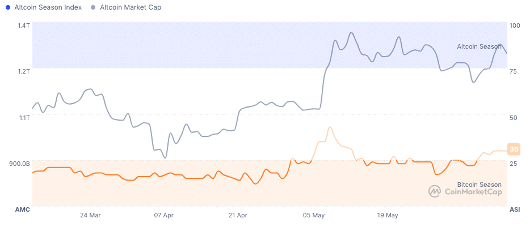Select the 07 Apr date axis label
The height and width of the screenshot is (227, 530).
(x=163, y=215)
